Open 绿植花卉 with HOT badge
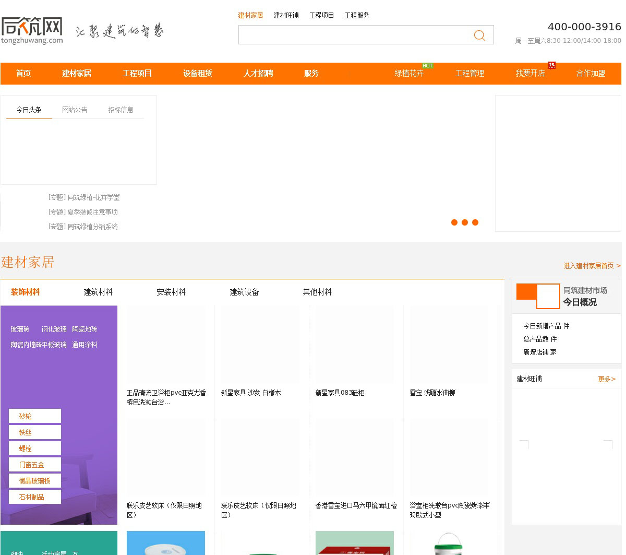This screenshot has width=626, height=555. point(409,74)
